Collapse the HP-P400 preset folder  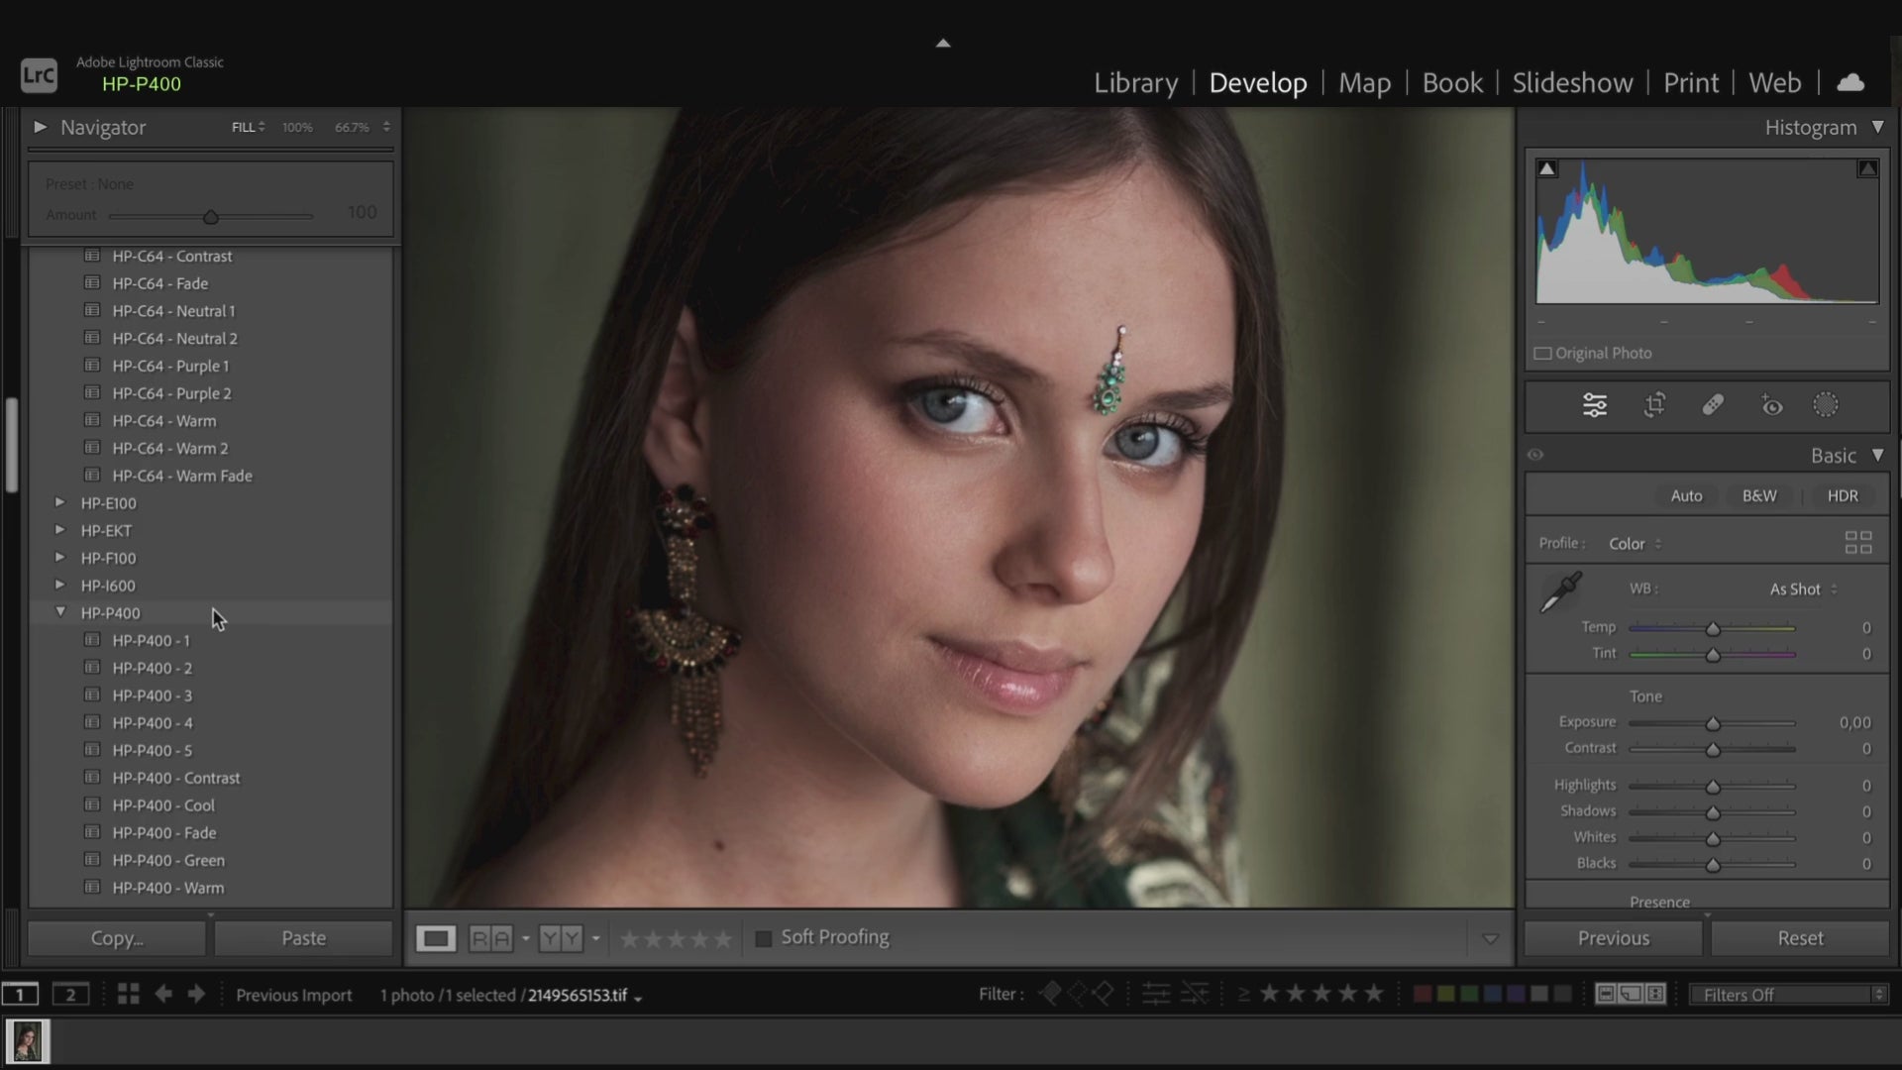point(60,612)
